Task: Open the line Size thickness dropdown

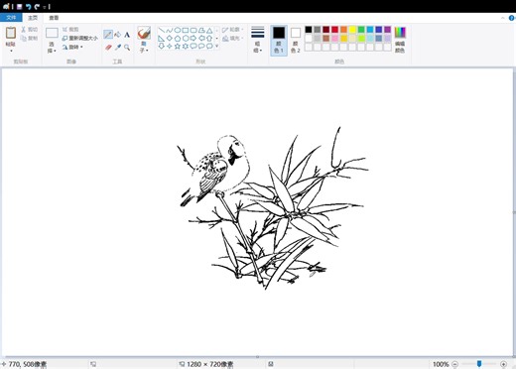Action: [x=258, y=40]
